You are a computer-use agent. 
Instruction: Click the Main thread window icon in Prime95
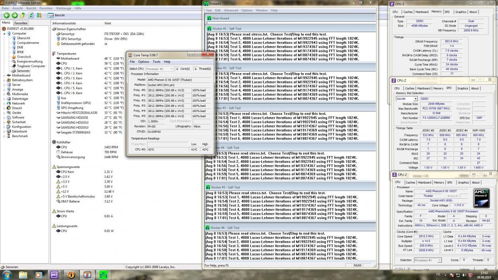[209, 18]
